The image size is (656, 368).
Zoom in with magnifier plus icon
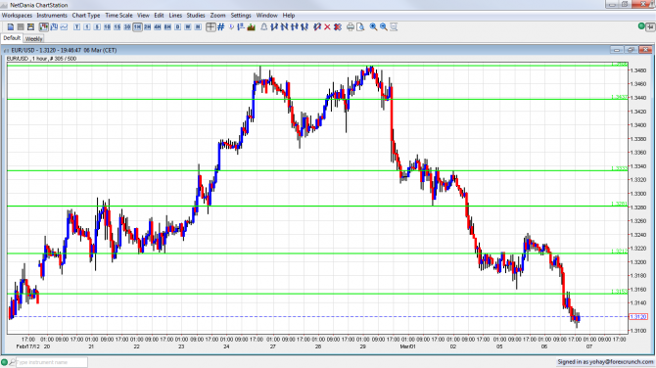373,27
